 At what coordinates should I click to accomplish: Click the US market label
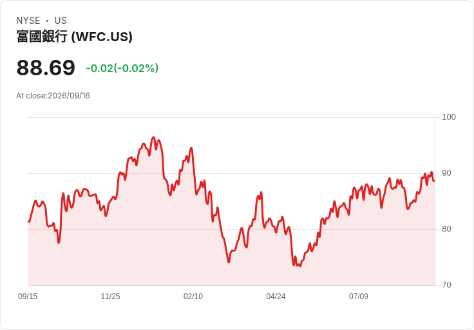coord(61,21)
